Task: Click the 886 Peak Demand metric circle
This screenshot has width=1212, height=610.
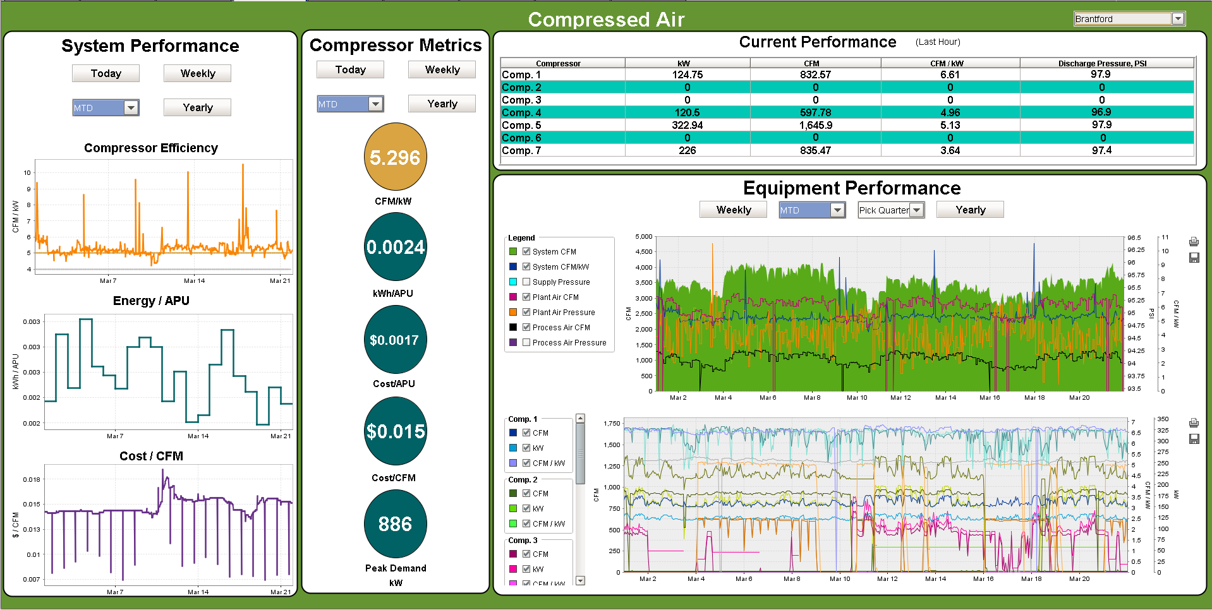Action: (x=396, y=524)
